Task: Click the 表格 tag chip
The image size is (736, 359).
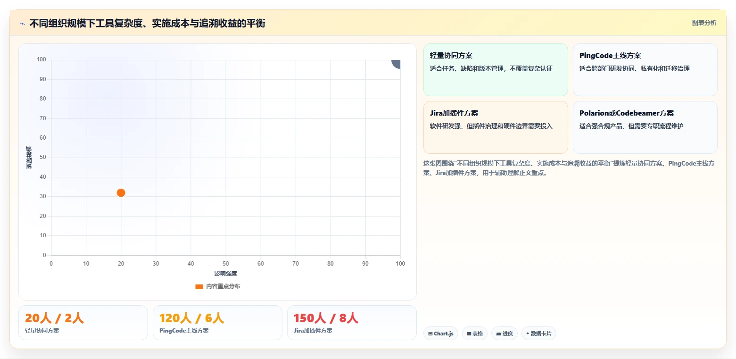Action: (x=475, y=334)
